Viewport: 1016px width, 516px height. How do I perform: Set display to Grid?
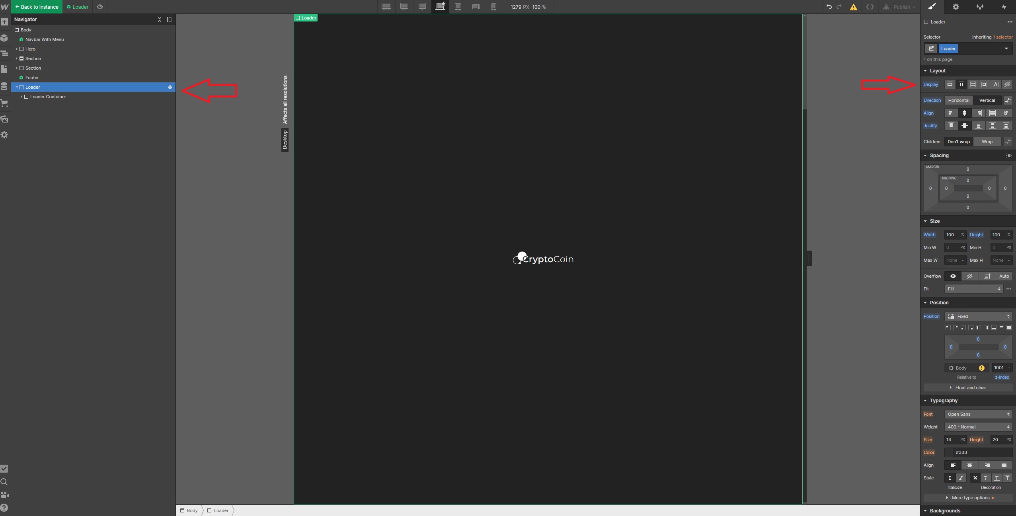pyautogui.click(x=973, y=84)
